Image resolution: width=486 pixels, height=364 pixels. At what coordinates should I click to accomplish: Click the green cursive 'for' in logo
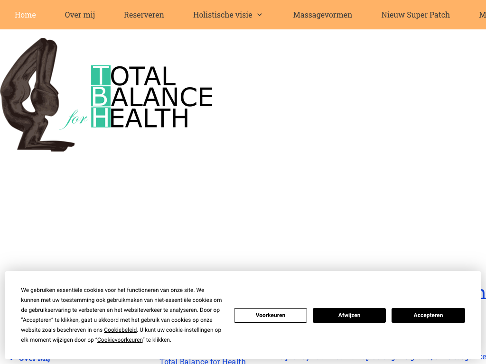(76, 119)
